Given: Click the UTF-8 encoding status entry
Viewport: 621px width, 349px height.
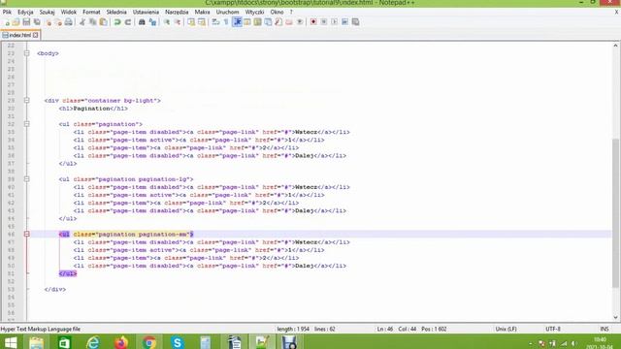Looking at the screenshot, I should (553, 329).
